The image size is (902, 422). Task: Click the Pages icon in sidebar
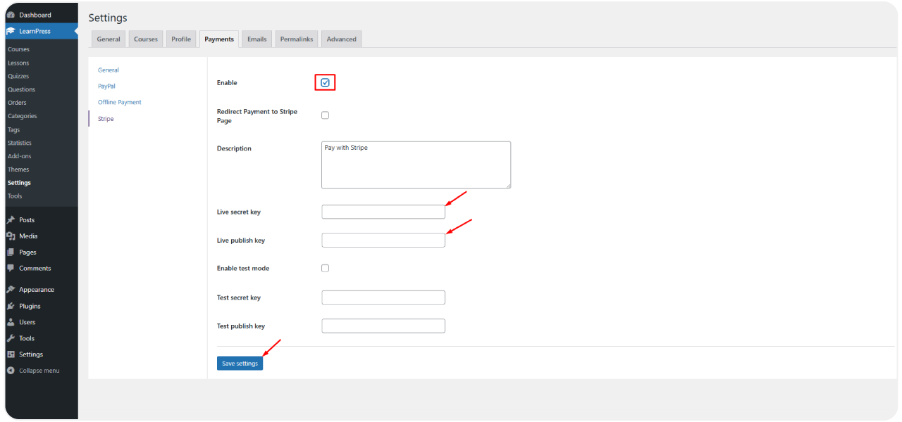click(x=11, y=252)
